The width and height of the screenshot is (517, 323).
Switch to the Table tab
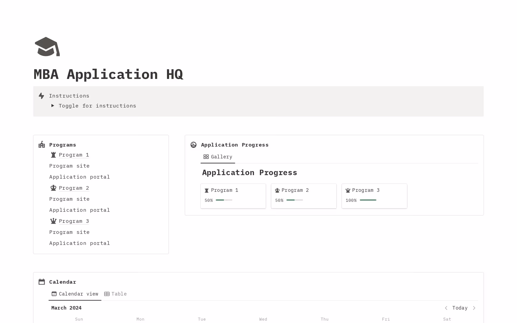(116, 294)
